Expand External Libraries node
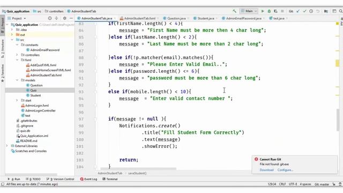343x193 pixels. (x=7, y=146)
